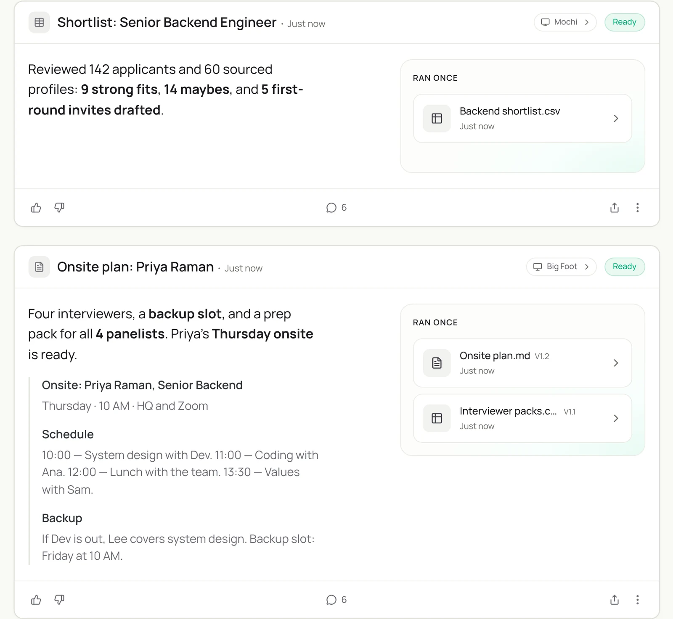Click RAN ONCE label in Shortlist card
This screenshot has width=673, height=619.
click(435, 78)
